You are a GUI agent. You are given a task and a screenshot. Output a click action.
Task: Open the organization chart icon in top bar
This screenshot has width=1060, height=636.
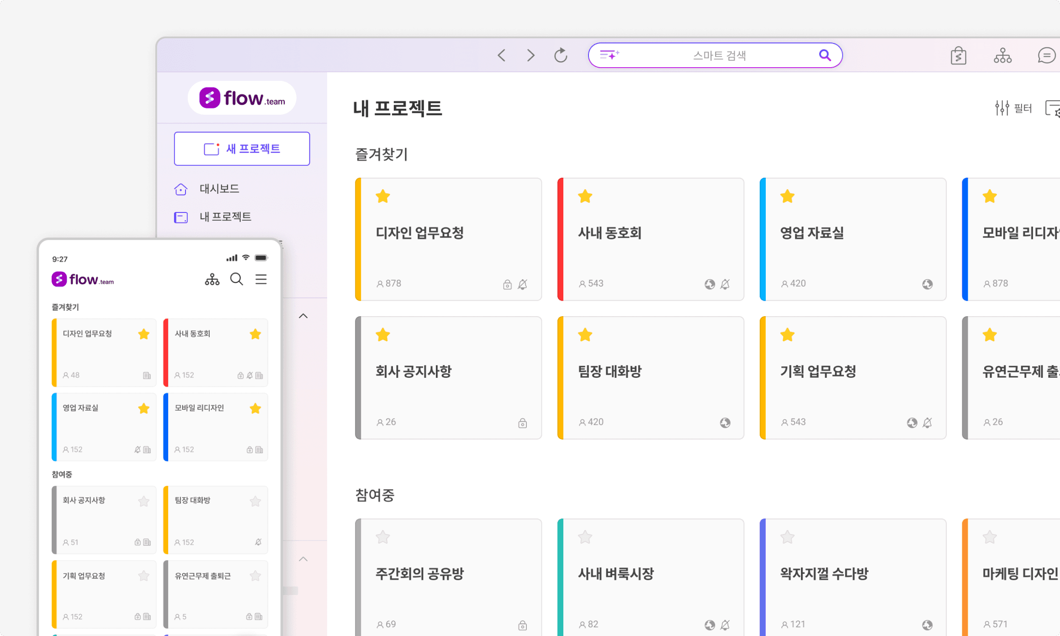point(1002,56)
